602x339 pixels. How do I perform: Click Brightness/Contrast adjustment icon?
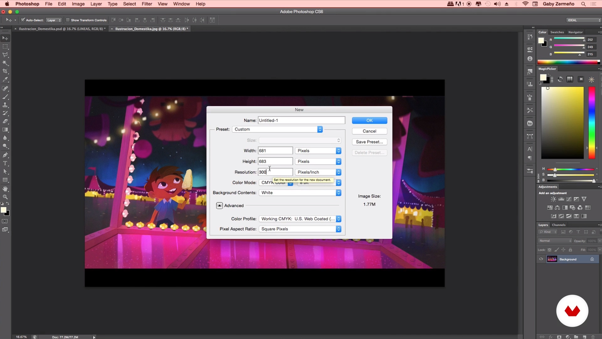point(553,199)
